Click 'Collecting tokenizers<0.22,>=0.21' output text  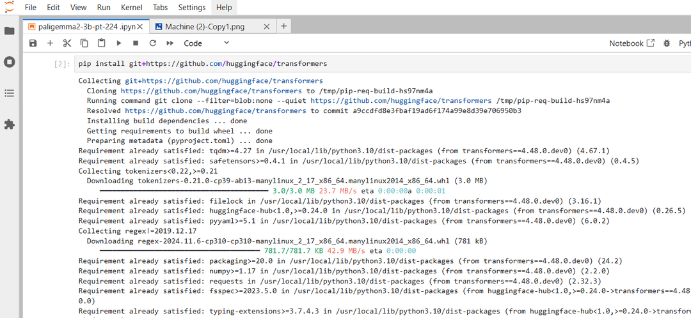click(148, 171)
